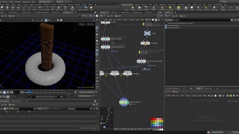Toggle first input vellumpressure1 in merge list
Viewport: 239px width, 134px height.
tap(166, 26)
